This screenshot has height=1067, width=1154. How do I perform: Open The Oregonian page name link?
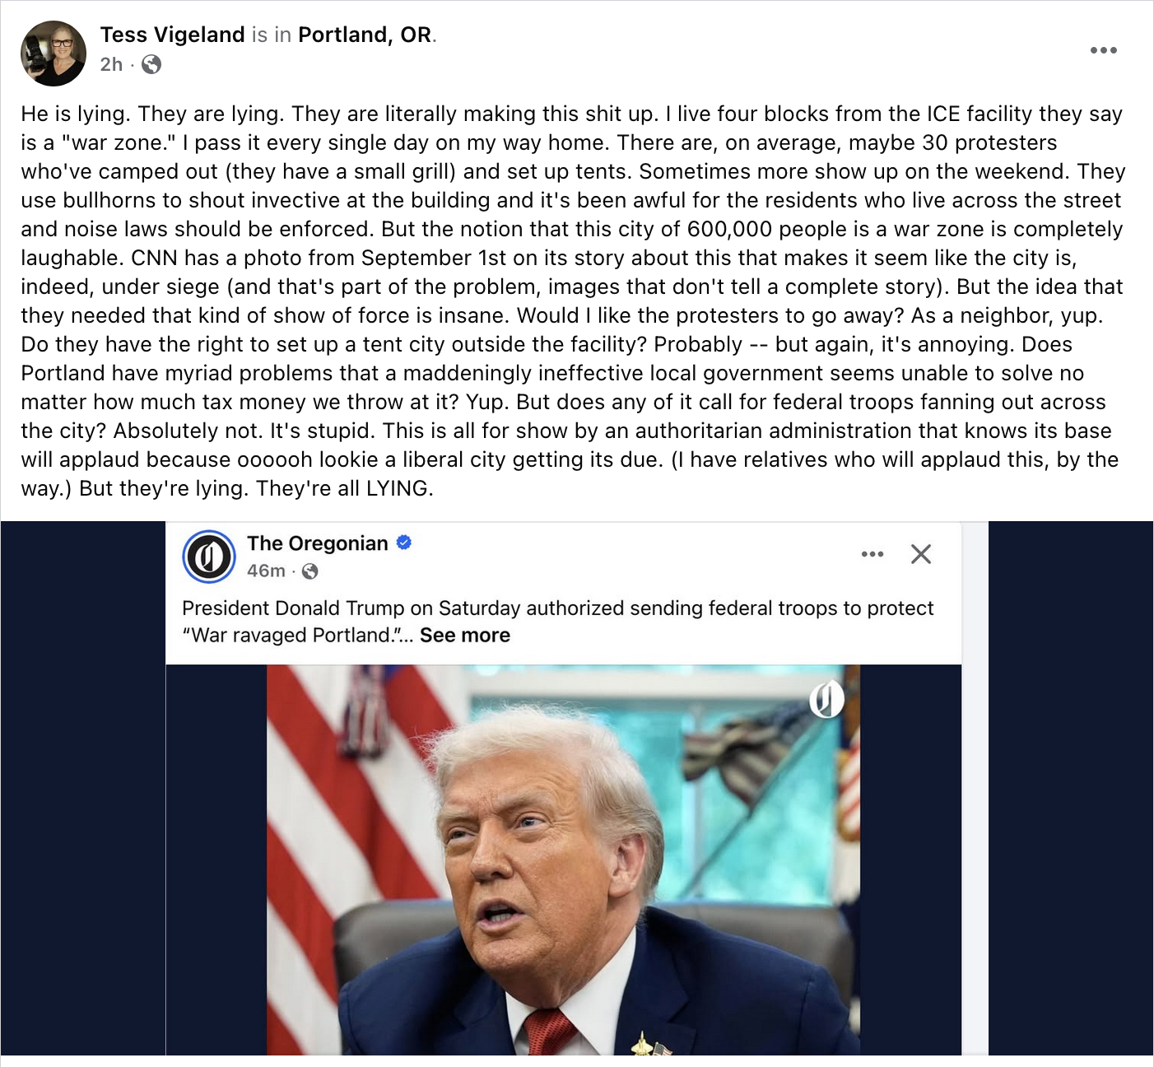(x=317, y=543)
